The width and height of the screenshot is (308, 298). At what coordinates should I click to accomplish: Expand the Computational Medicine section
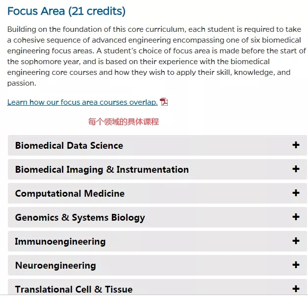tap(157, 193)
